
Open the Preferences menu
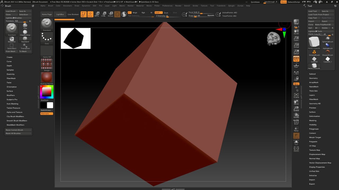click(x=167, y=6)
